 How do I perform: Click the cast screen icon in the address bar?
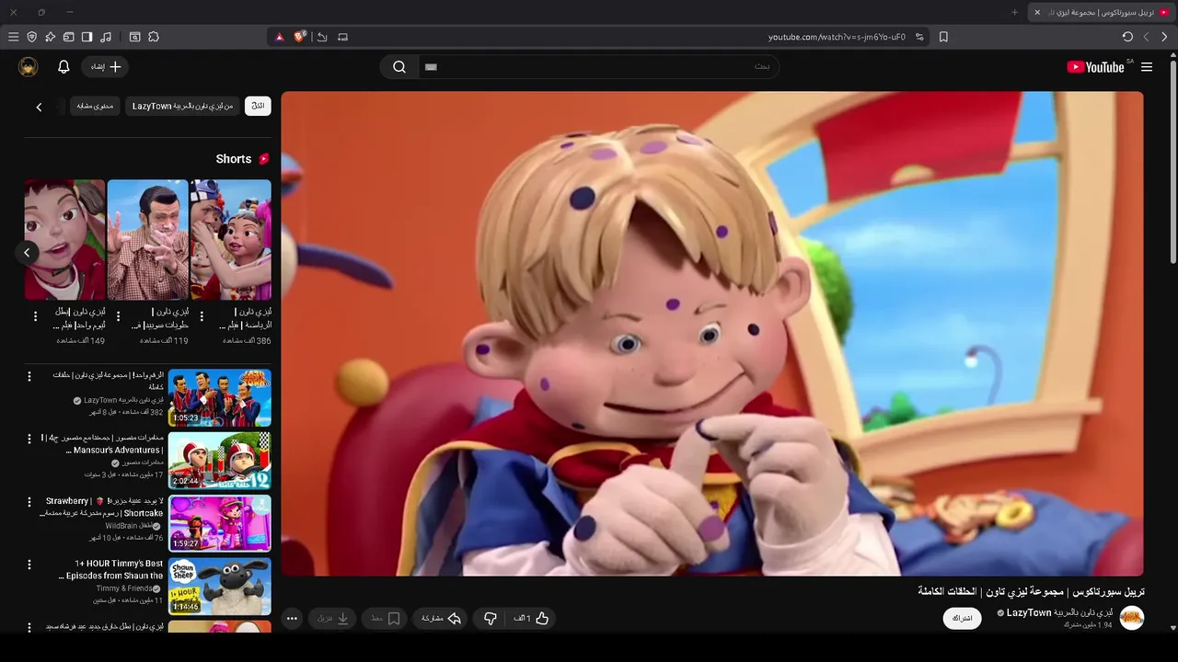343,37
